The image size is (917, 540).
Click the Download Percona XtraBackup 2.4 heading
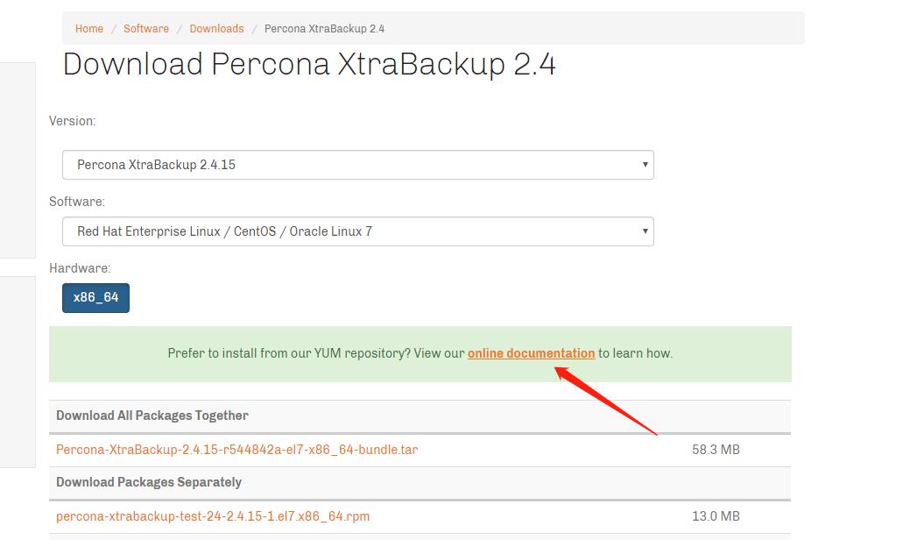point(309,64)
